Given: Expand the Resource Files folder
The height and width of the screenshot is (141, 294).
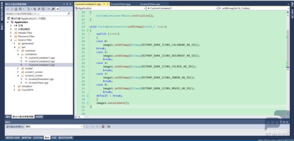Looking at the screenshot, I should point(11,36).
